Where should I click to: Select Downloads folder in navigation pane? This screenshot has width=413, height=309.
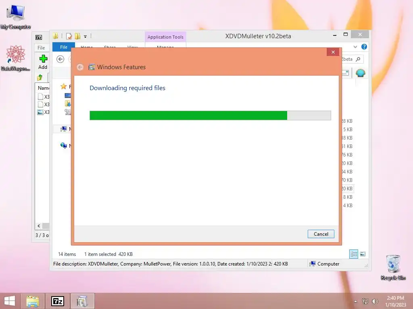67,103
